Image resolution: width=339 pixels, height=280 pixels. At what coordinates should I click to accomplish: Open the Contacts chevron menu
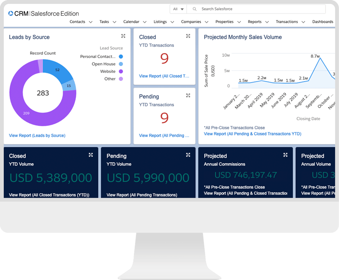pos(91,22)
